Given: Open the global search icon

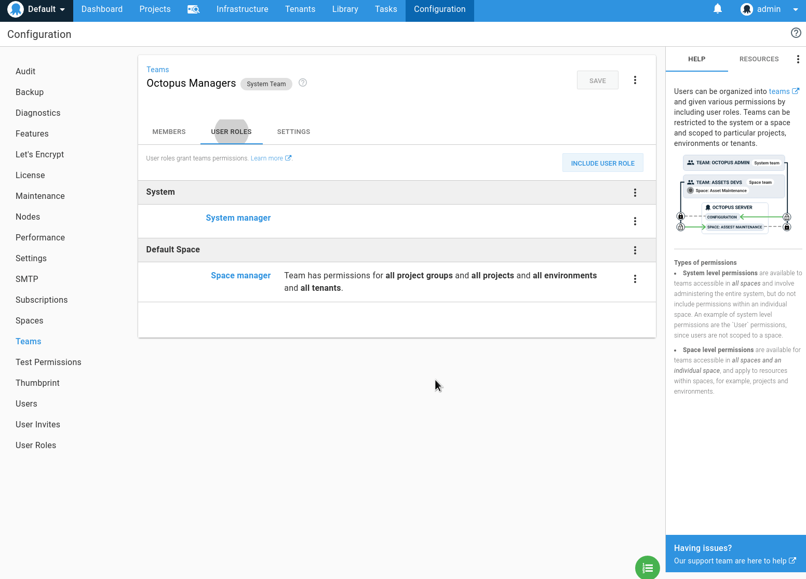Looking at the screenshot, I should coord(193,9).
